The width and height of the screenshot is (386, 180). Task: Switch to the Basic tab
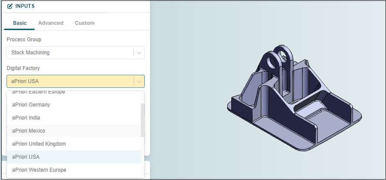20,23
